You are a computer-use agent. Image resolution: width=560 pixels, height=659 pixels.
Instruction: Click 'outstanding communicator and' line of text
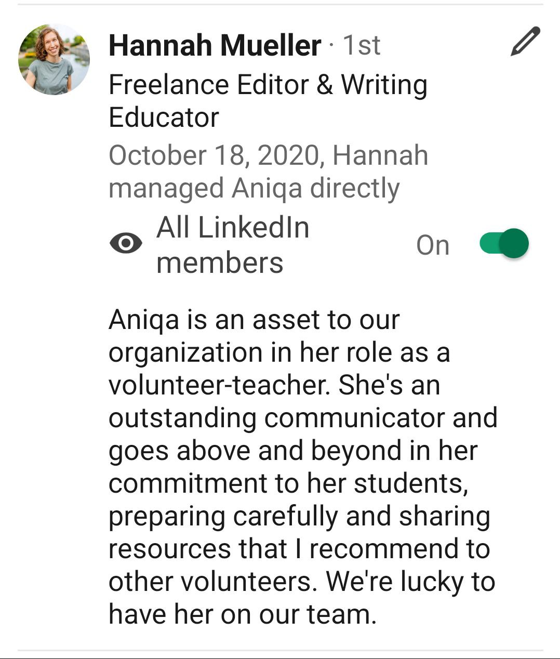(x=303, y=418)
